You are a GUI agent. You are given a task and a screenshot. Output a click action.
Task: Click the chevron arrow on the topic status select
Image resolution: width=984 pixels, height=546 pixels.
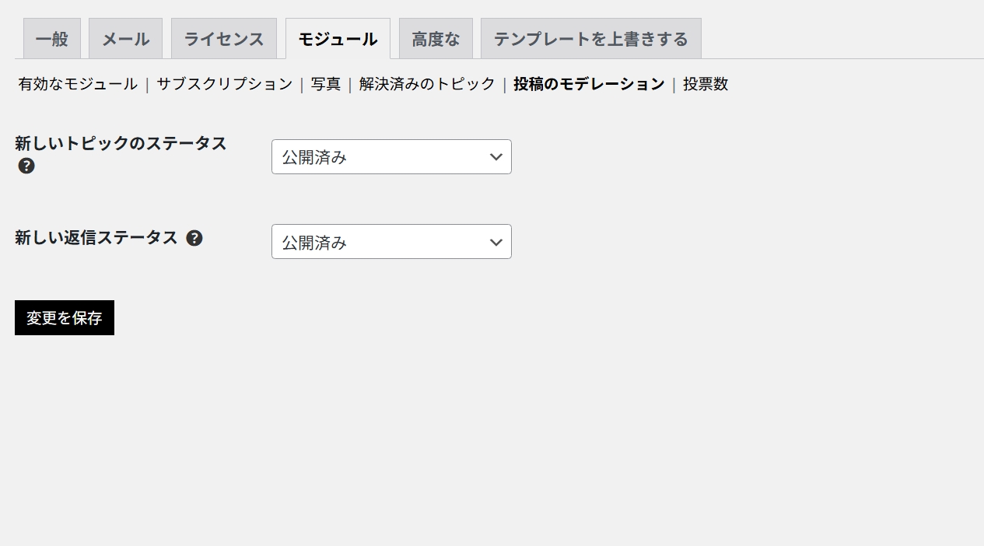(x=496, y=157)
